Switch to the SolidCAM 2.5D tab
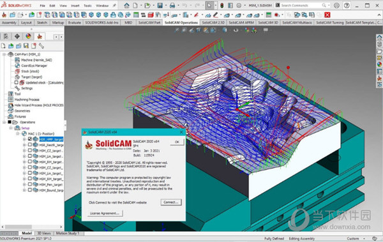The height and width of the screenshot is (242, 383). coord(213,22)
